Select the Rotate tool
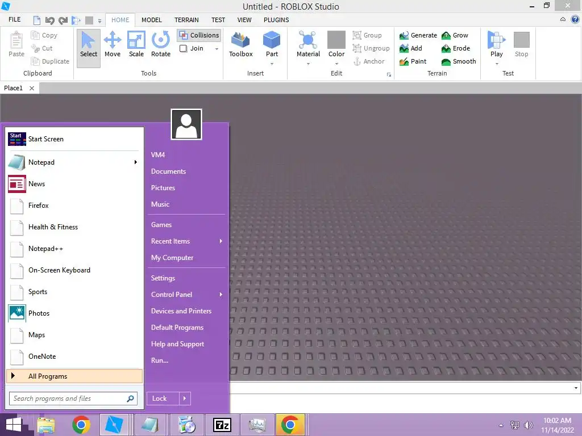Screen dimensions: 582x436 [161, 45]
